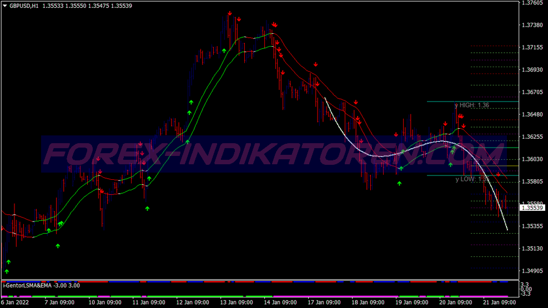
Task: Click the white forecast curve's bottom end
Action: coord(507,229)
